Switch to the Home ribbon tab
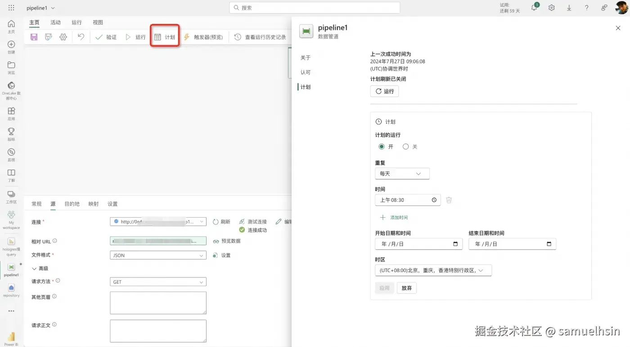This screenshot has width=630, height=347. coord(34,23)
